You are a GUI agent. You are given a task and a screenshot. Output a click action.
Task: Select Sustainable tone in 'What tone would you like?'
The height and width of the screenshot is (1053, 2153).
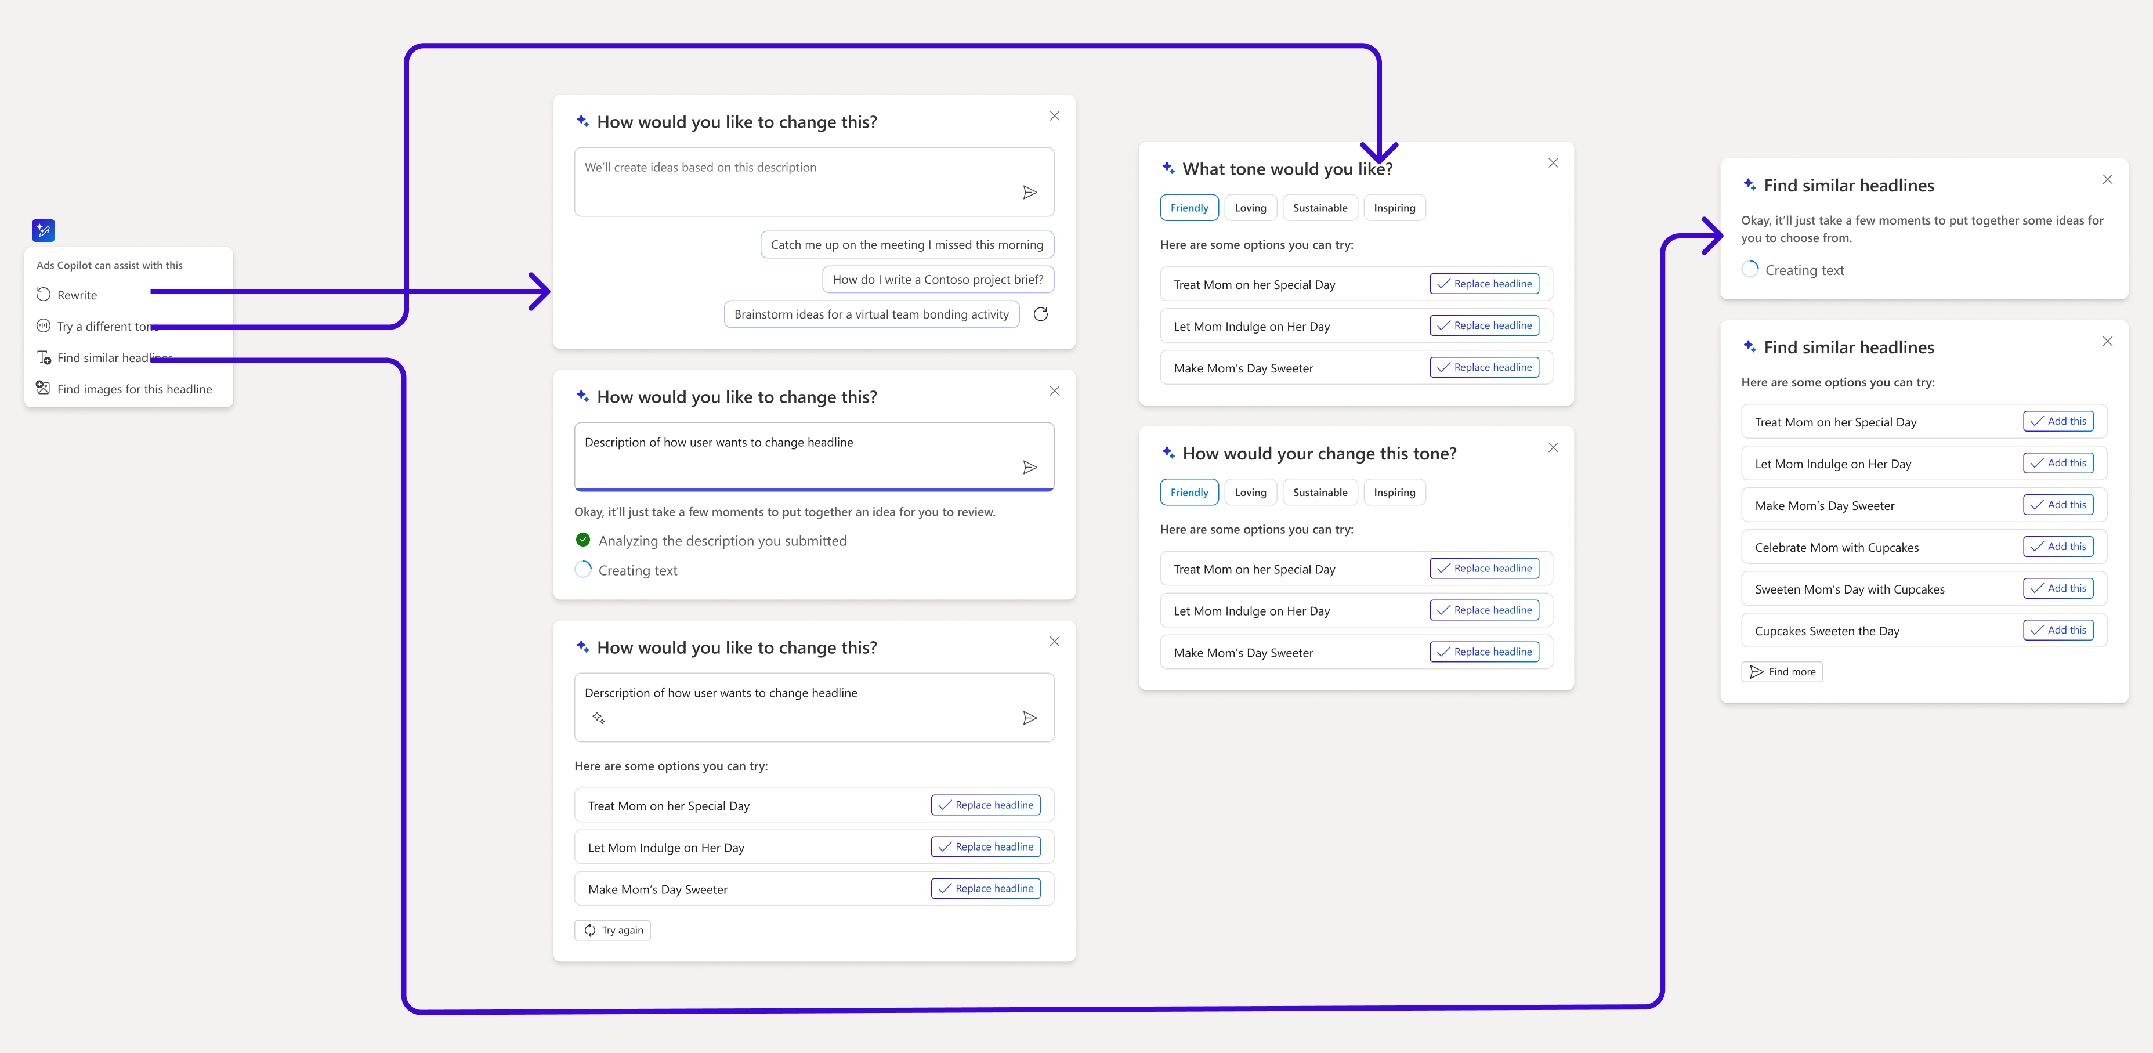1320,208
